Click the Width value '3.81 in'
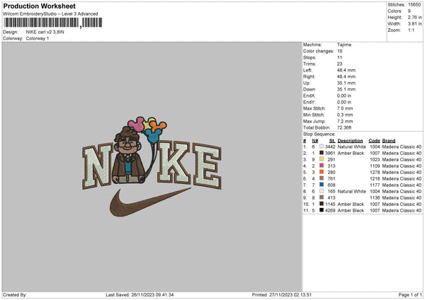The image size is (425, 300). click(415, 24)
